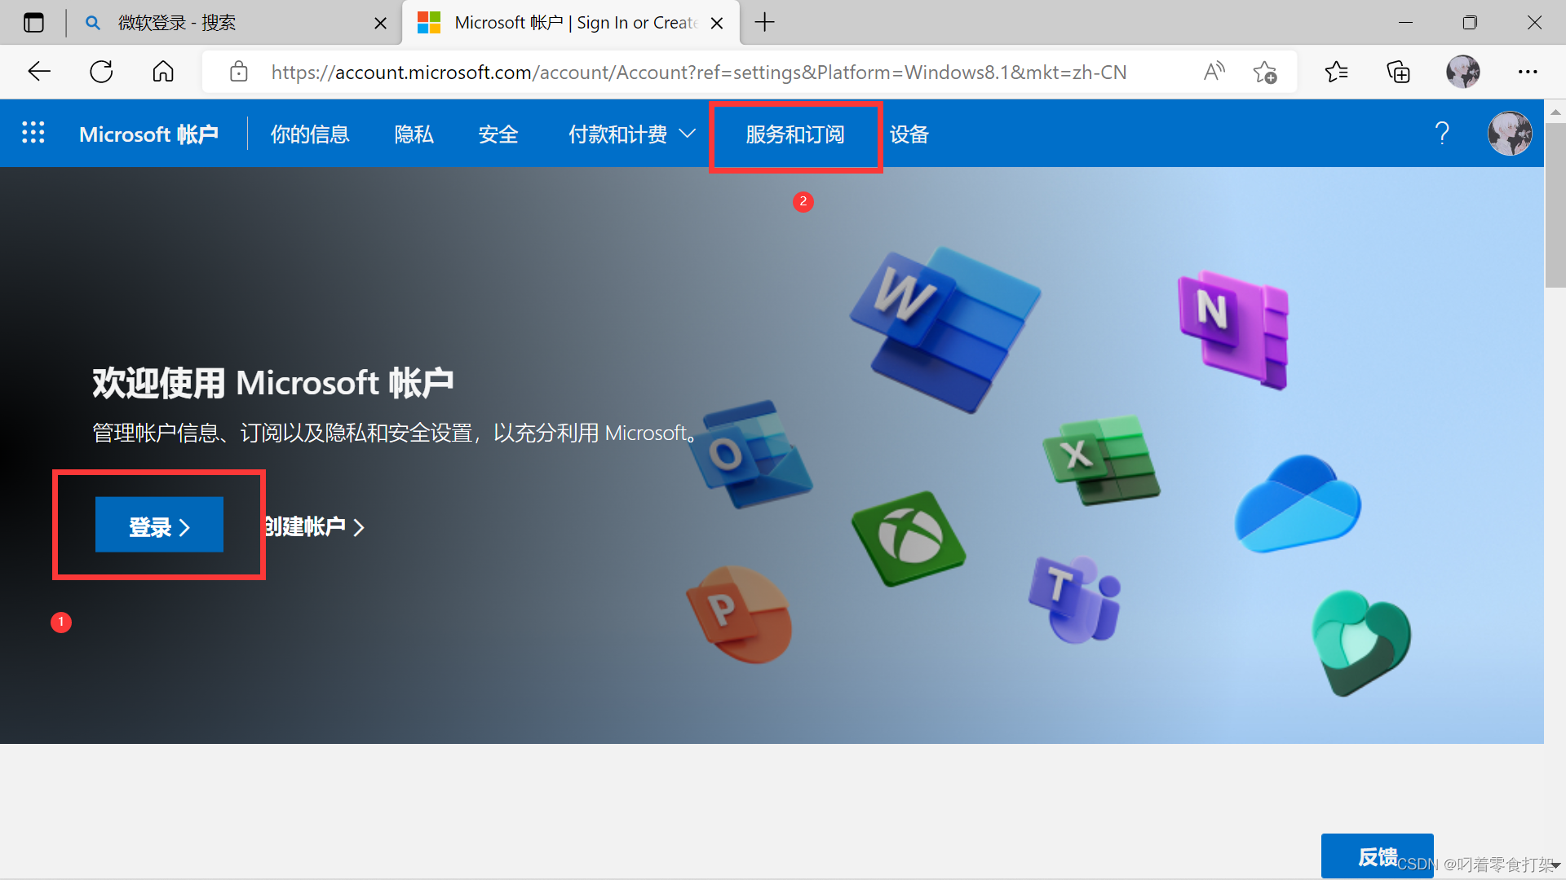Open the account avatar menu in header
Viewport: 1566px width, 880px height.
(x=1509, y=133)
